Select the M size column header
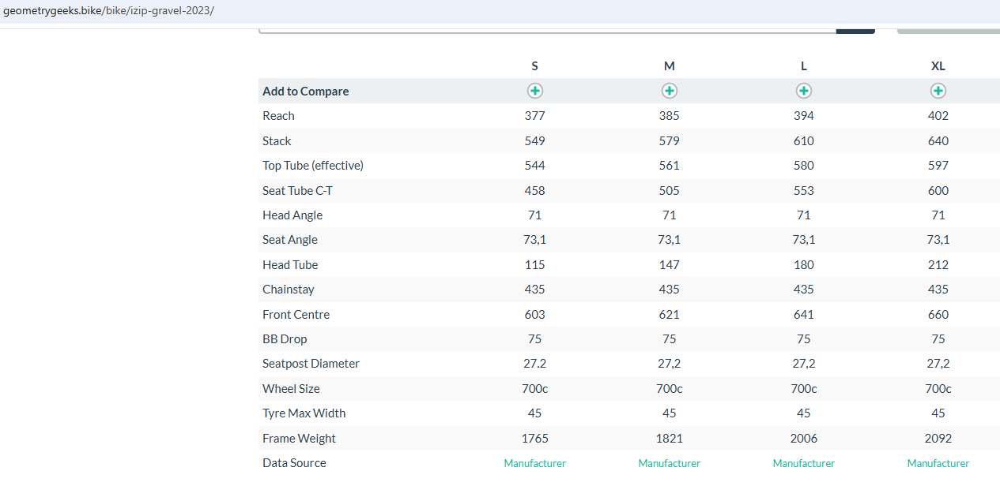1000x486 pixels. tap(670, 66)
